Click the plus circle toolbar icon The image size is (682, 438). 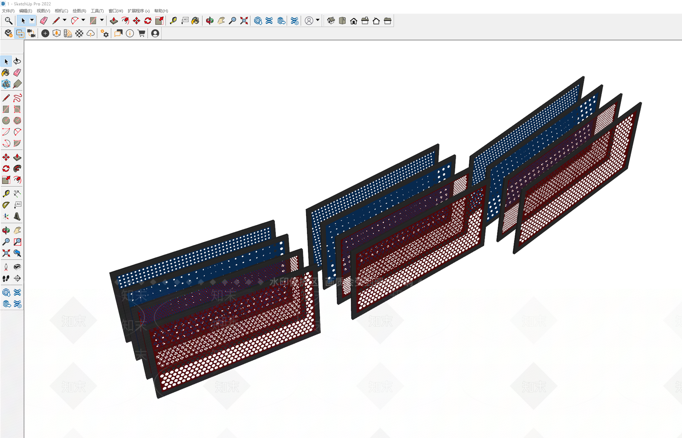click(x=45, y=33)
